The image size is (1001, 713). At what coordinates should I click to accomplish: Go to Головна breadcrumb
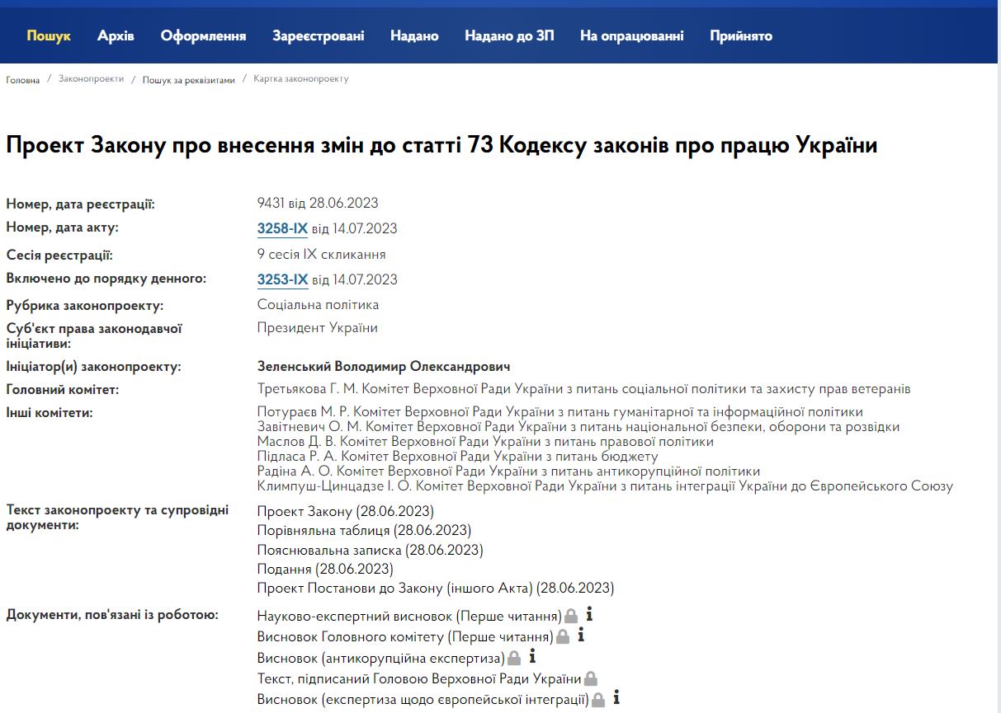point(22,80)
